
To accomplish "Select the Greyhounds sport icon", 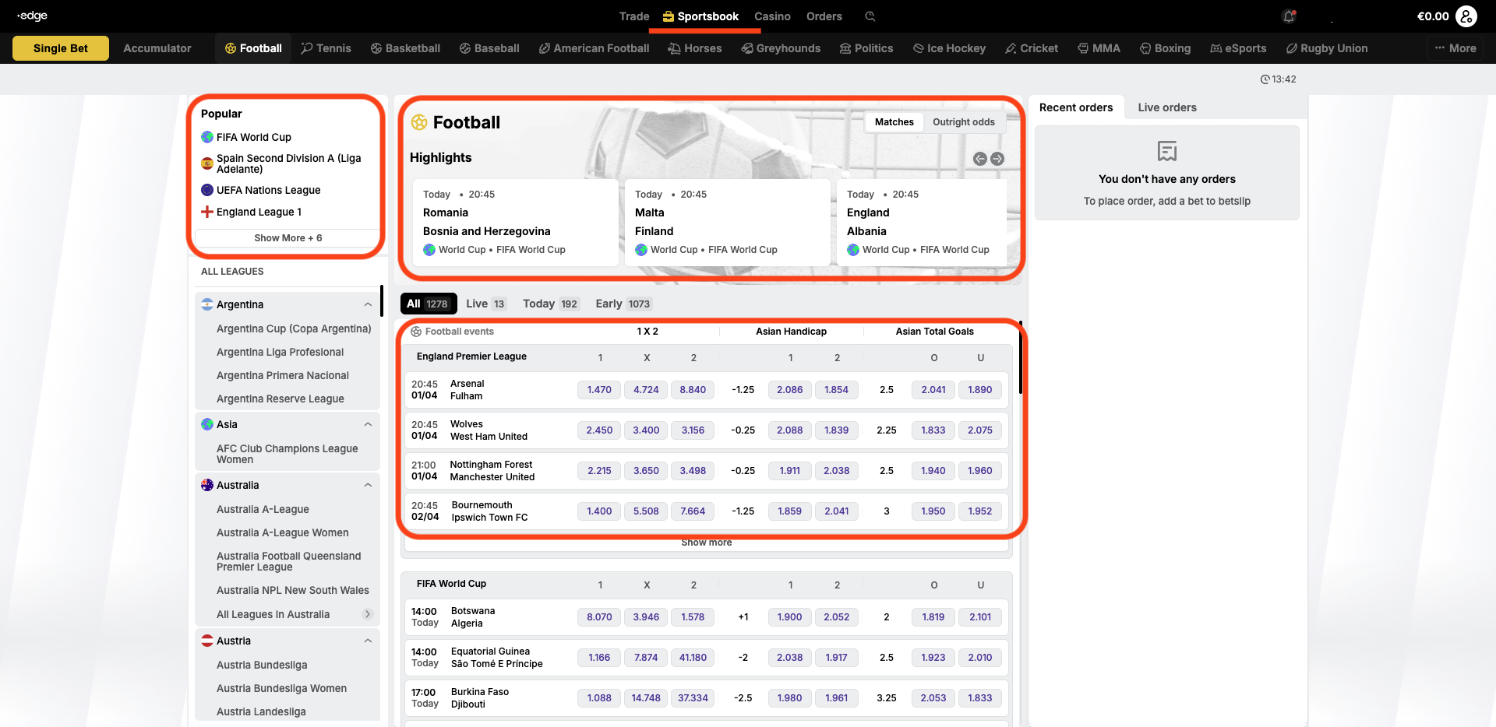I will coord(747,48).
